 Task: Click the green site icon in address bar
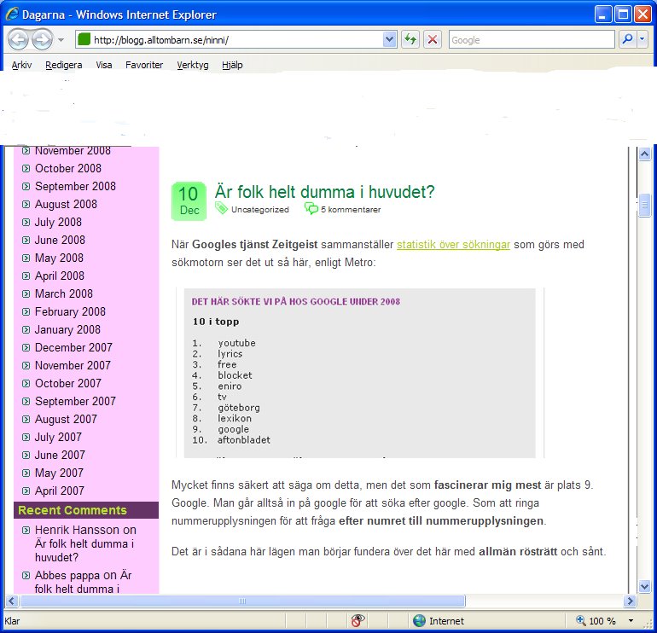84,39
